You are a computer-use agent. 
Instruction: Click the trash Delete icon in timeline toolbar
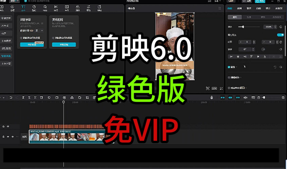click(41, 97)
